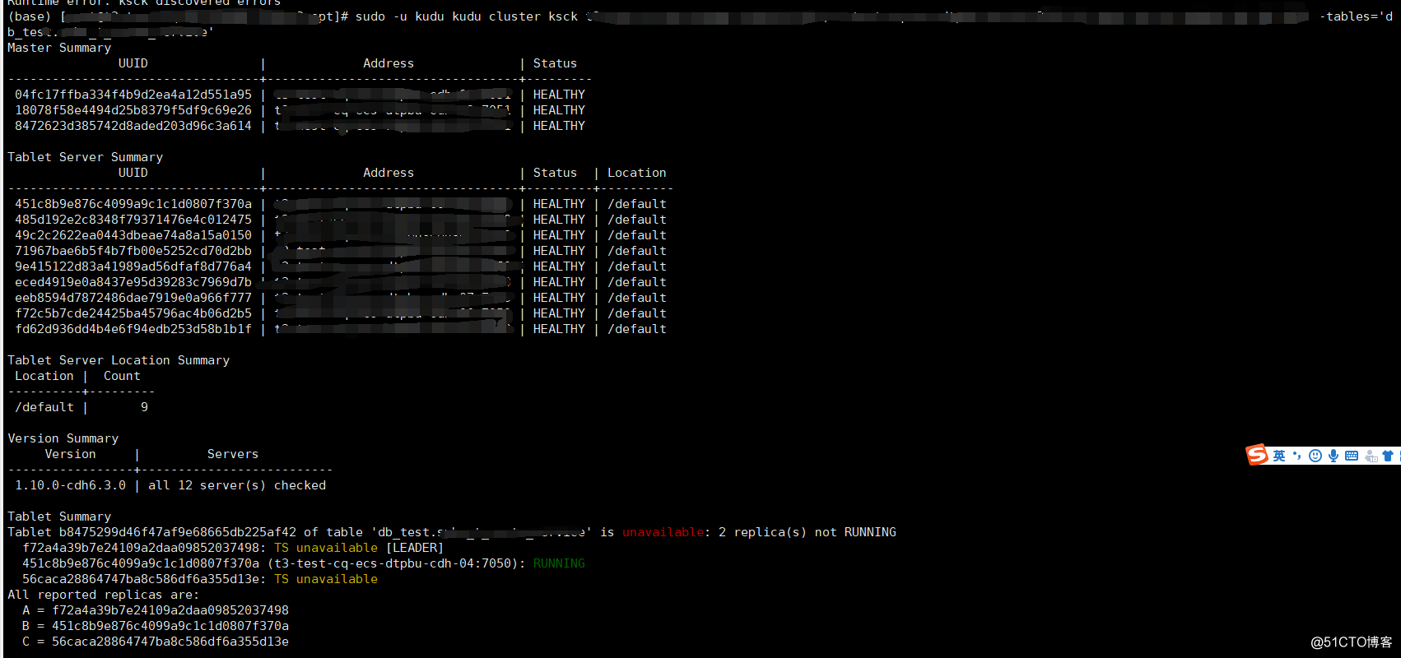
Task: Click the 'Tablet Summary' heading
Action: tap(59, 517)
